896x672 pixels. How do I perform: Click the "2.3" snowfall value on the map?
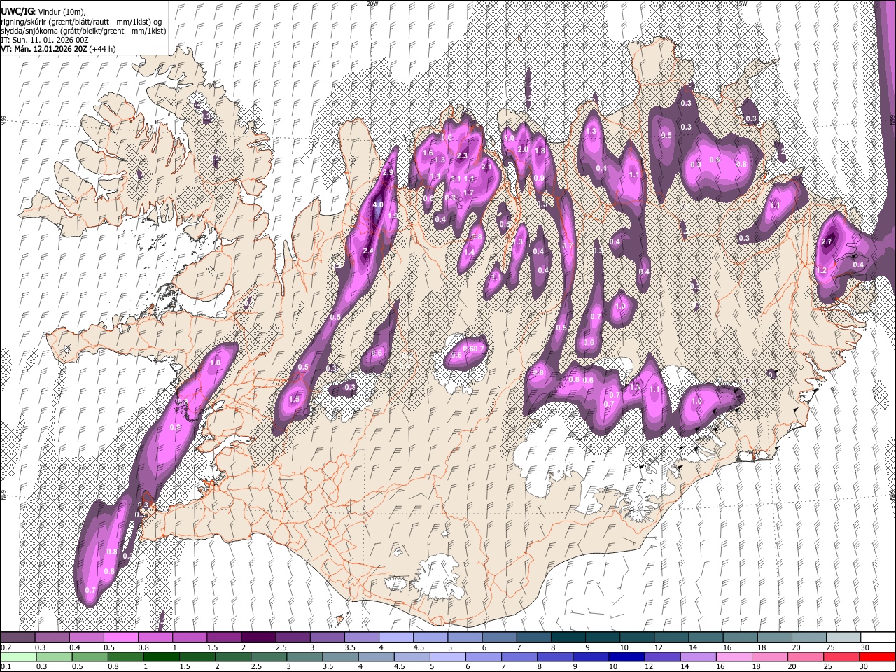click(462, 156)
